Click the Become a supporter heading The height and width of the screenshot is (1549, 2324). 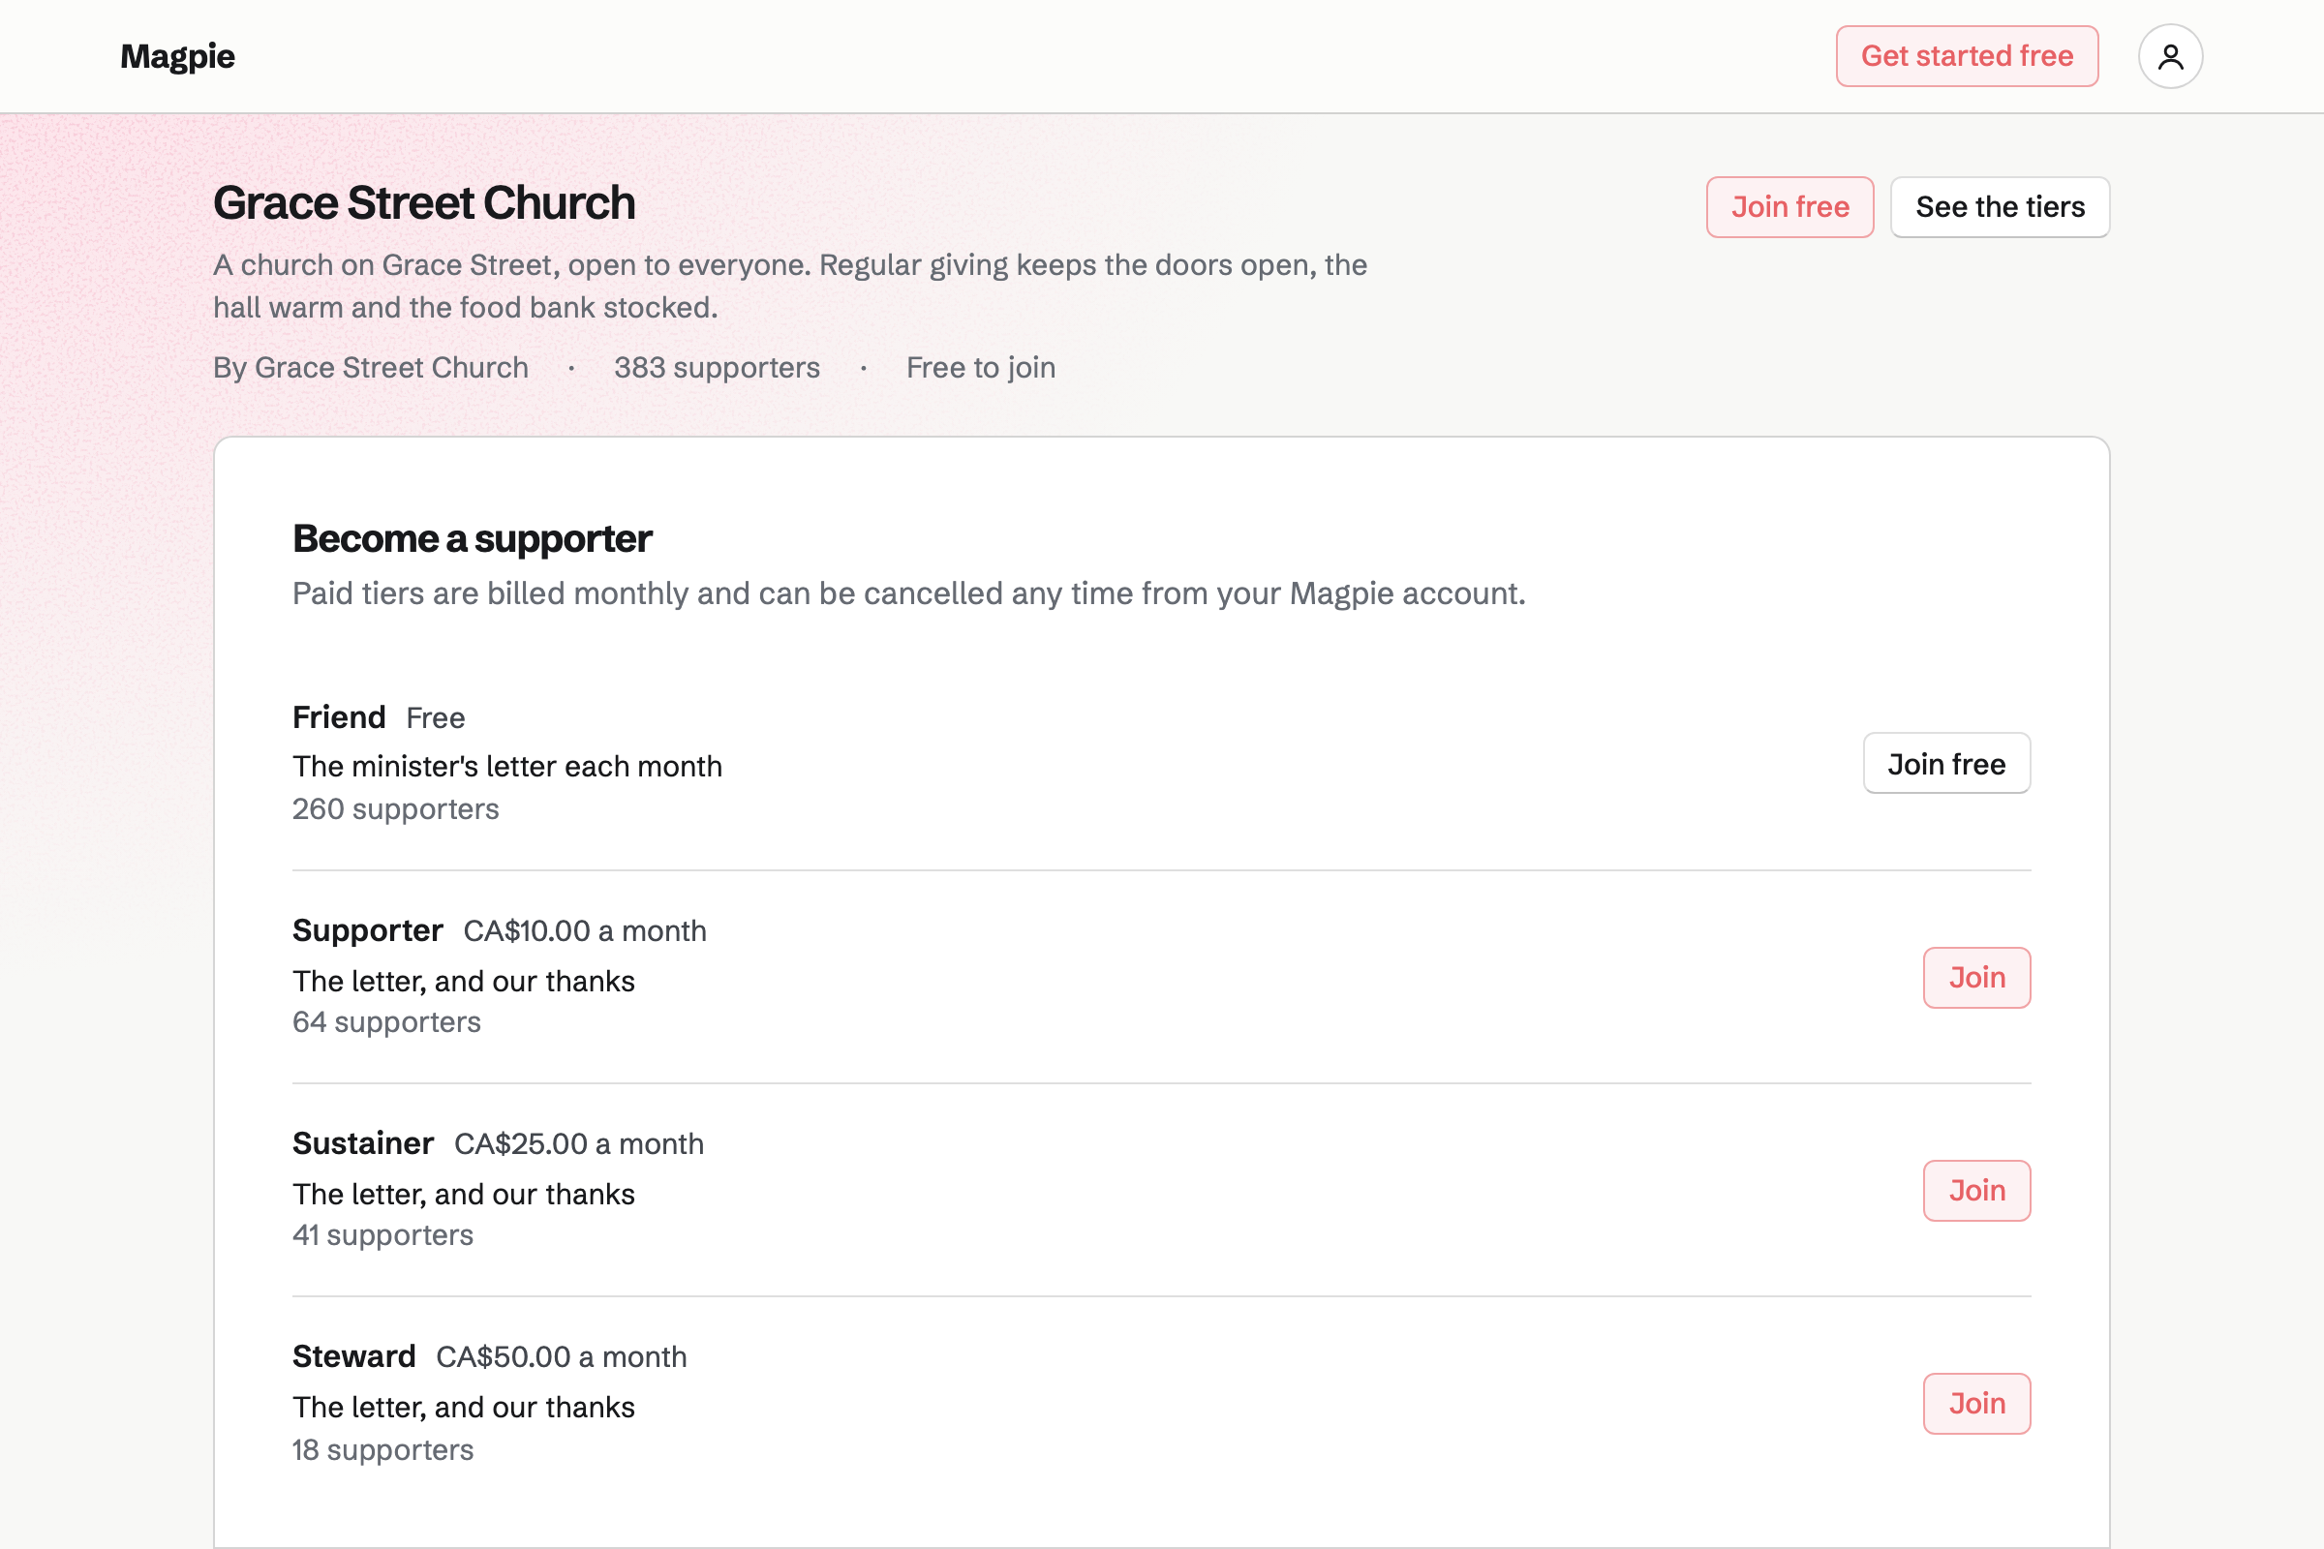click(473, 538)
